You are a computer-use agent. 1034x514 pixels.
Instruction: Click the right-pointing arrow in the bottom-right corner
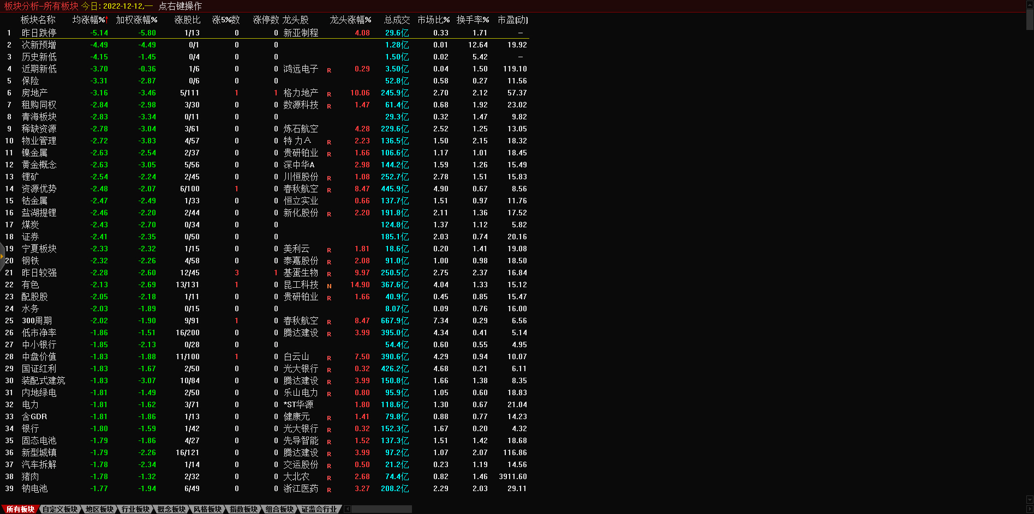(1030, 509)
